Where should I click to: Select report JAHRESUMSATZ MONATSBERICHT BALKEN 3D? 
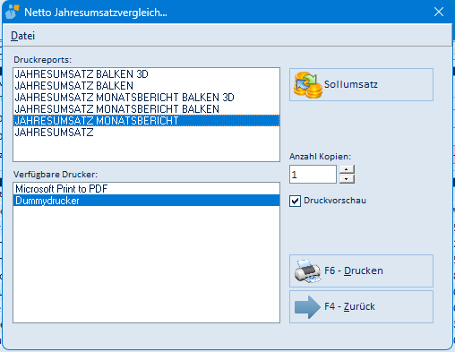coord(146,98)
